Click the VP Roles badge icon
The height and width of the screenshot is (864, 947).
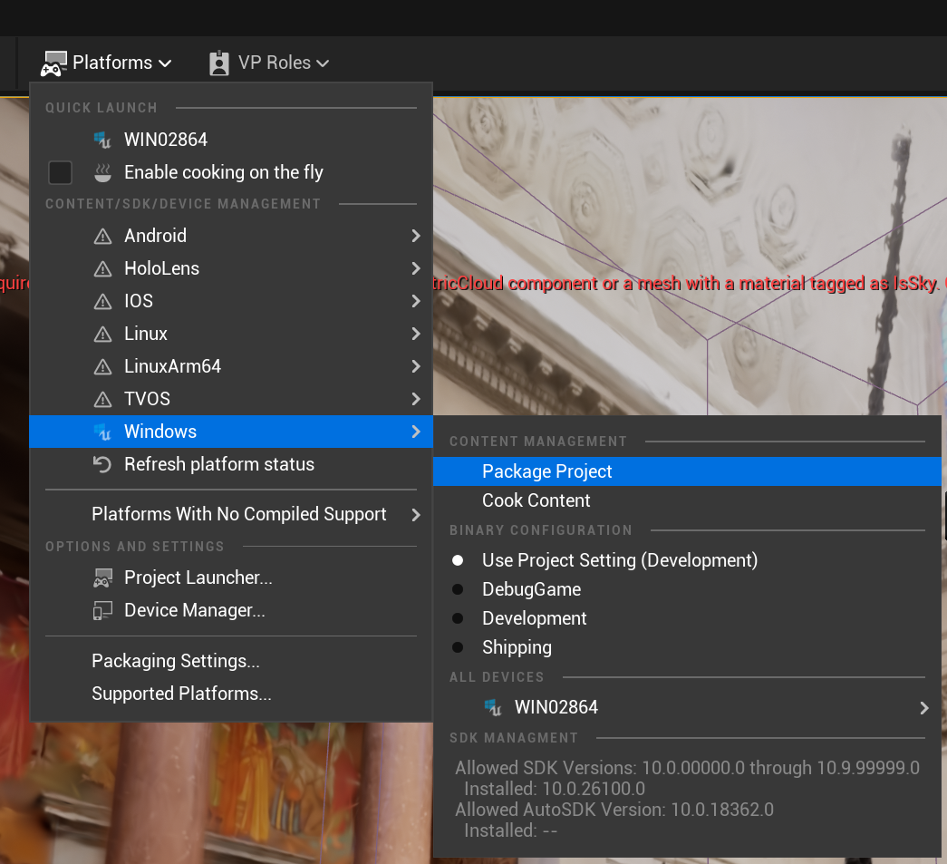click(x=218, y=63)
